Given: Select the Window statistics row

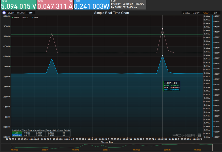Looking at the screenshot, I should [x=17, y=135].
